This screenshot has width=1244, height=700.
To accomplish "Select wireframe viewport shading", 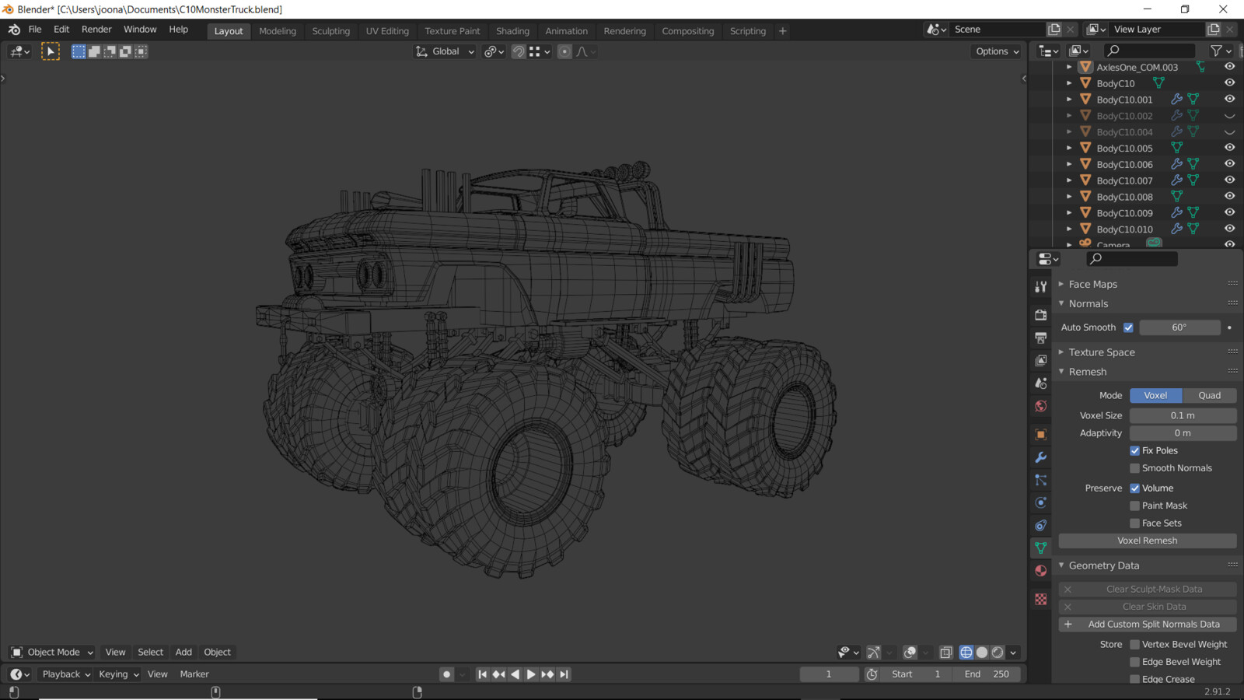I will (966, 653).
